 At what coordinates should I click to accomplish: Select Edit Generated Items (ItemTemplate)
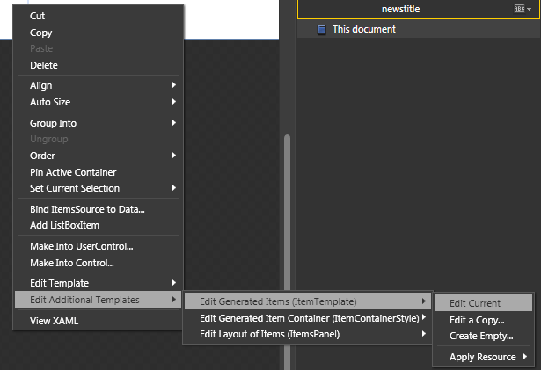[x=308, y=301]
